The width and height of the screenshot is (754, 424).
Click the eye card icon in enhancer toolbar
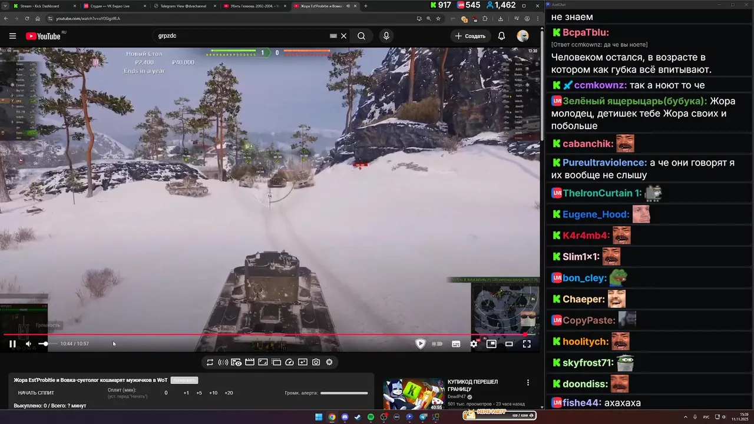pyautogui.click(x=236, y=362)
